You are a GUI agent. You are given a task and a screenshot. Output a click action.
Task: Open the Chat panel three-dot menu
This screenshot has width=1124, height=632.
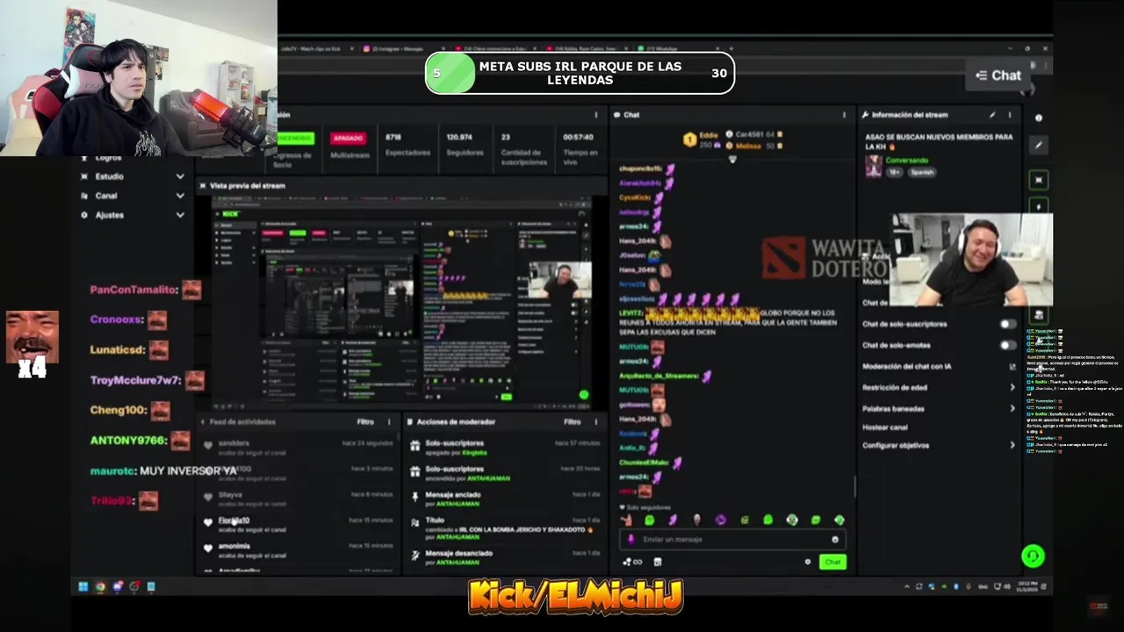click(x=844, y=115)
